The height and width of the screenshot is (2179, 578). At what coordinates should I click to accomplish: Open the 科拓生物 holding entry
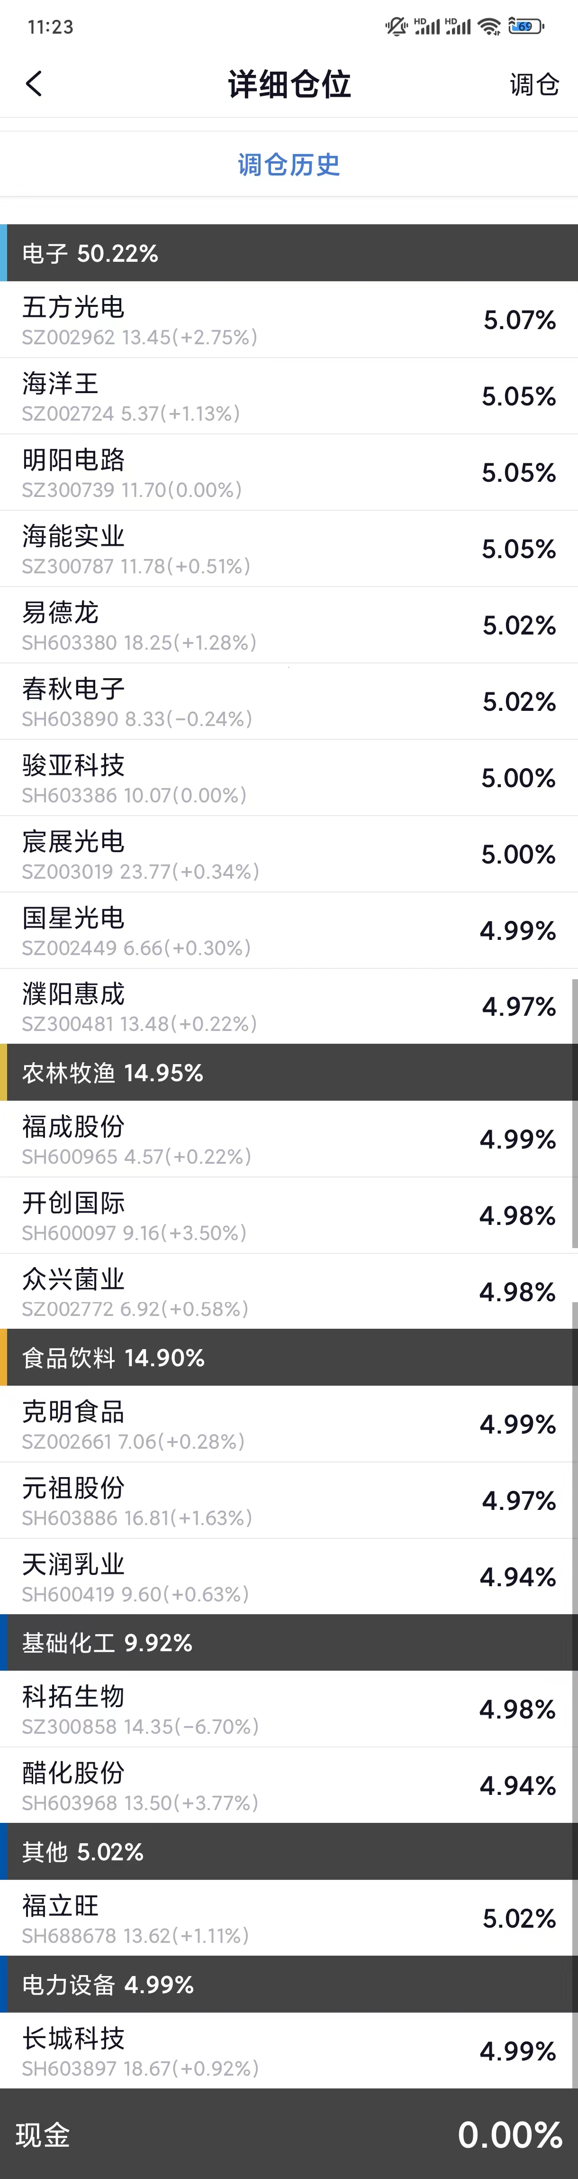tap(289, 1709)
